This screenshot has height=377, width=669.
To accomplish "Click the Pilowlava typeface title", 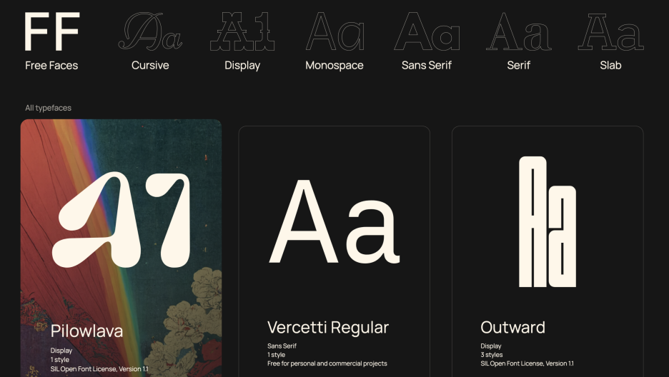I will [86, 331].
